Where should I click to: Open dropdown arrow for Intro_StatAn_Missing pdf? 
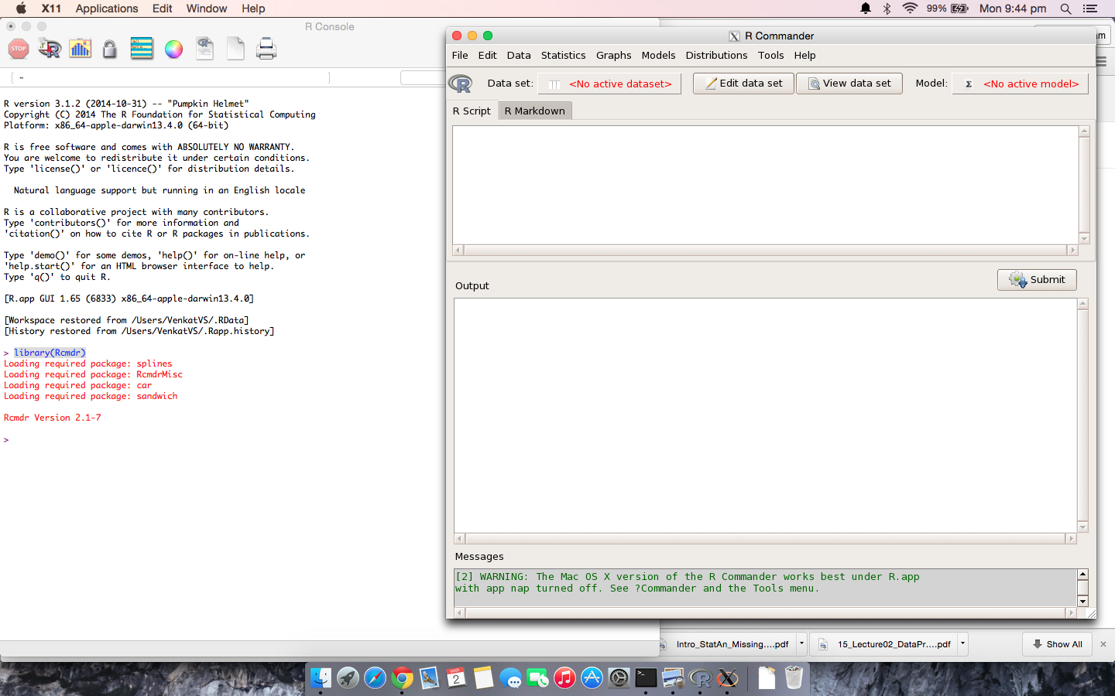pos(801,643)
